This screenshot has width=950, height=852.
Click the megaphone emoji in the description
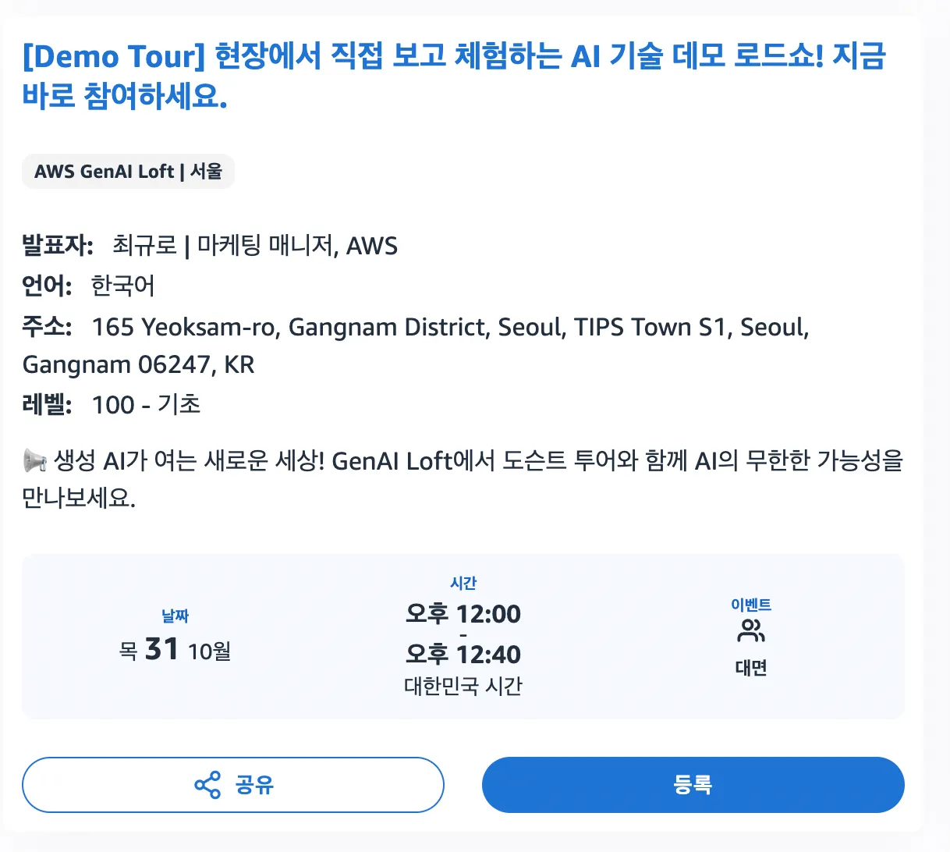click(x=34, y=461)
